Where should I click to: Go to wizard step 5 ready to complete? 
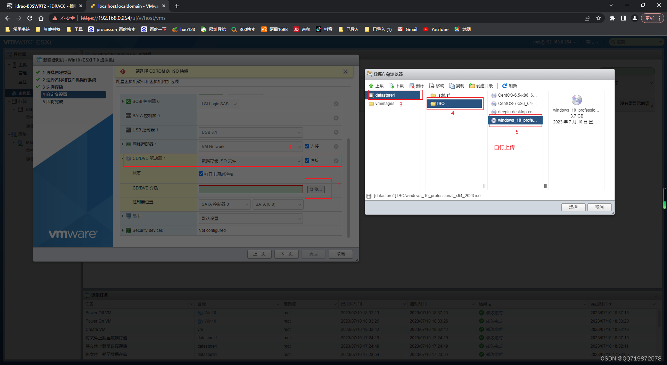coord(52,102)
